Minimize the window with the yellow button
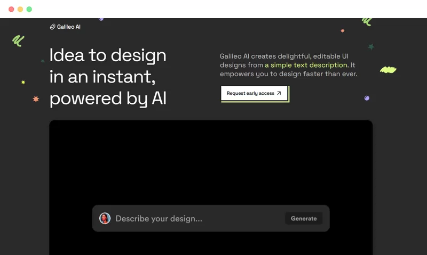This screenshot has height=255, width=427. 20,9
